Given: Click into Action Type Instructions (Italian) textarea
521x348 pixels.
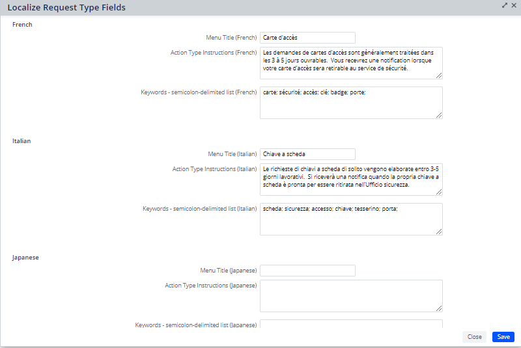Looking at the screenshot, I should coord(351,180).
